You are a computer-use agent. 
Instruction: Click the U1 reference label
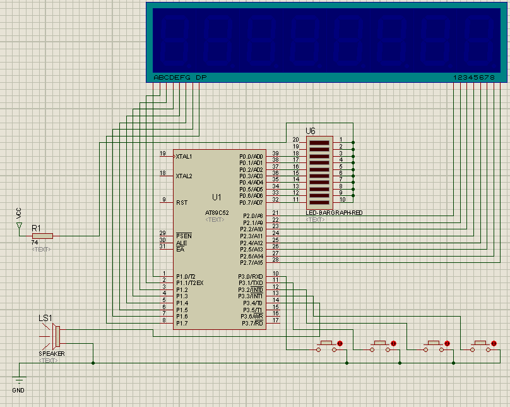click(216, 197)
